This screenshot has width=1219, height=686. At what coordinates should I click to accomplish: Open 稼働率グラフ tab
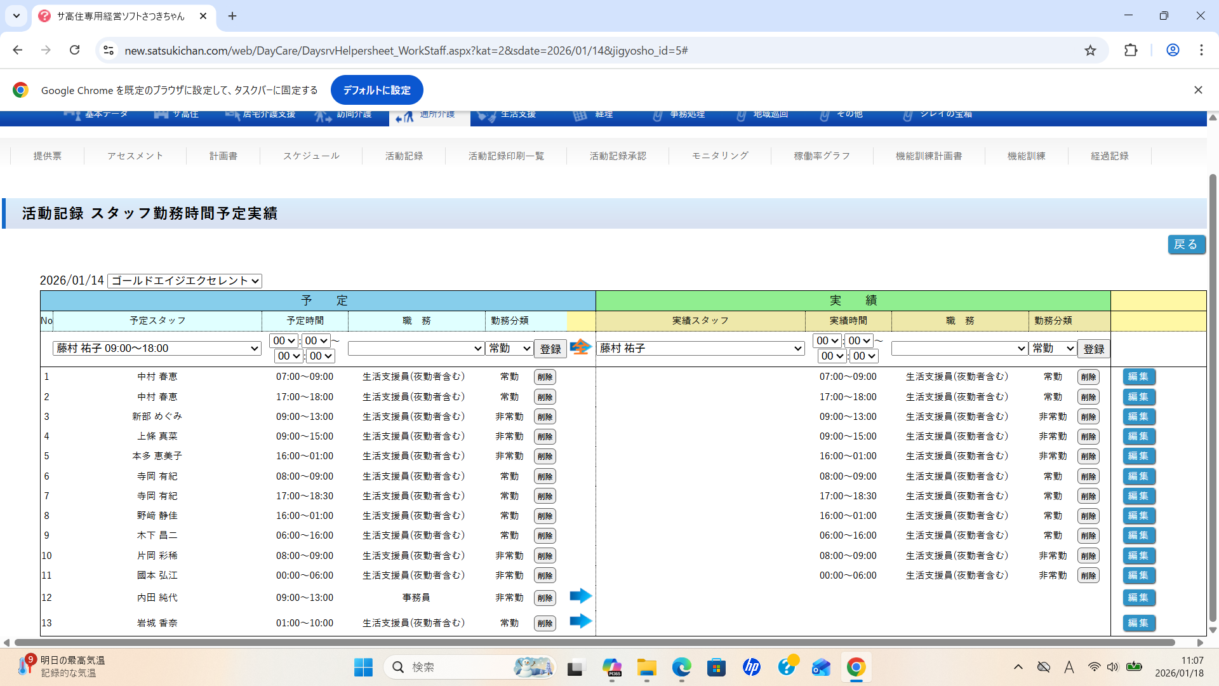(x=822, y=156)
